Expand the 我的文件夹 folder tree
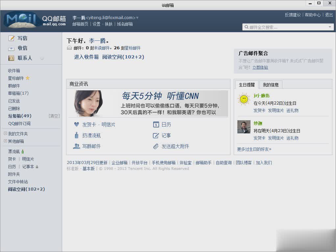 5,134
